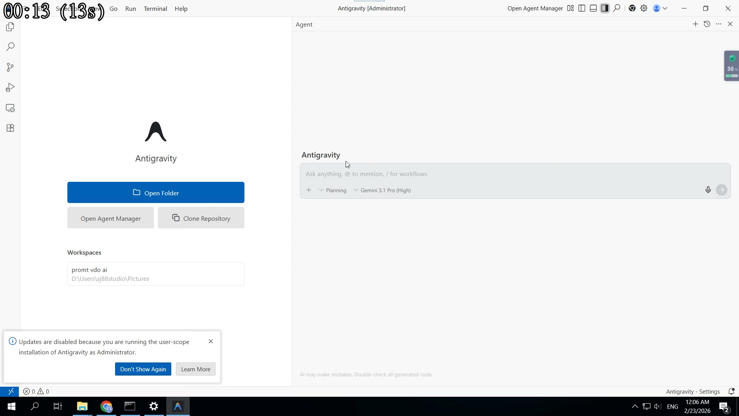Open the Gemini 3.1 Pro model selector
Image resolution: width=739 pixels, height=416 pixels.
(x=382, y=190)
